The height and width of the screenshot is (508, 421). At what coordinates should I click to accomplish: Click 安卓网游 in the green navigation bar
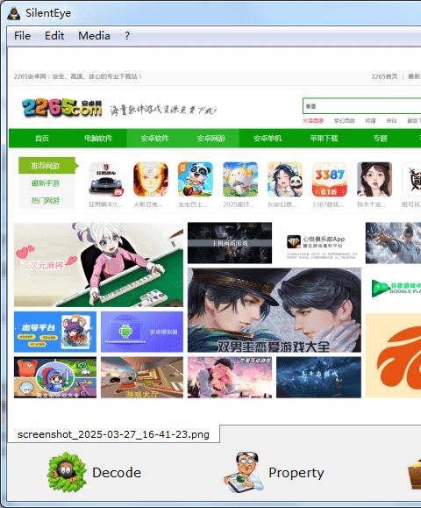click(210, 139)
